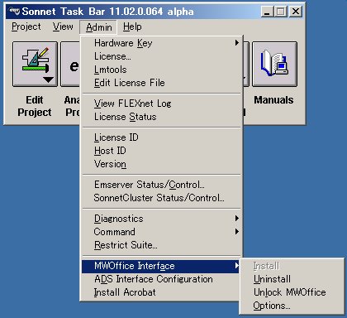Show the License ID
347x318 pixels.
[x=161, y=137]
